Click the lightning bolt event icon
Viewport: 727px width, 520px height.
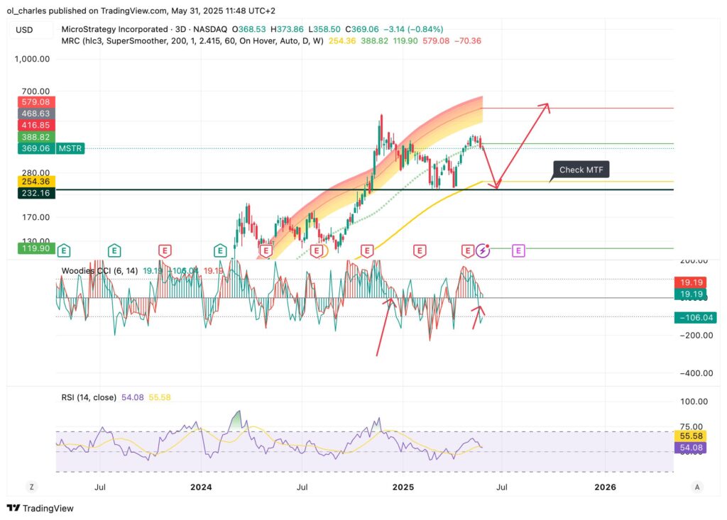[x=483, y=250]
